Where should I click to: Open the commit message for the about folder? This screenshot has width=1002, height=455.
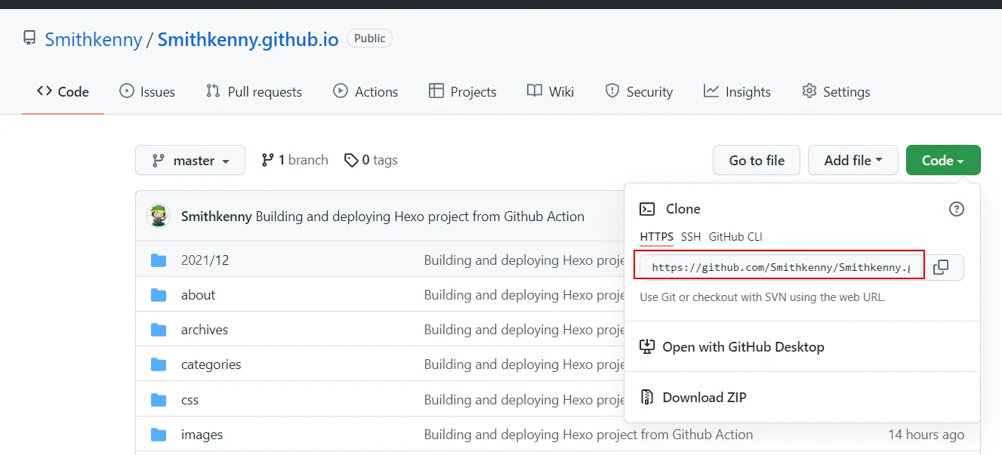pyautogui.click(x=524, y=294)
